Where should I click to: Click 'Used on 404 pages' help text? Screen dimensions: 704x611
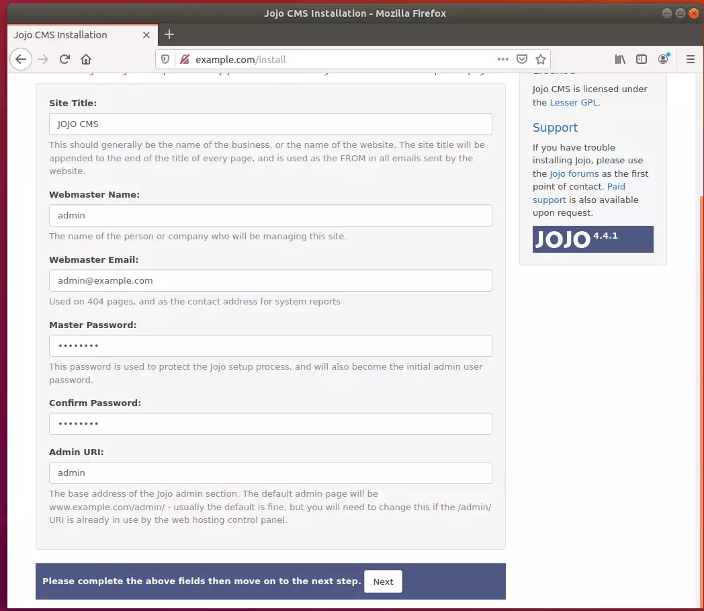pyautogui.click(x=194, y=301)
